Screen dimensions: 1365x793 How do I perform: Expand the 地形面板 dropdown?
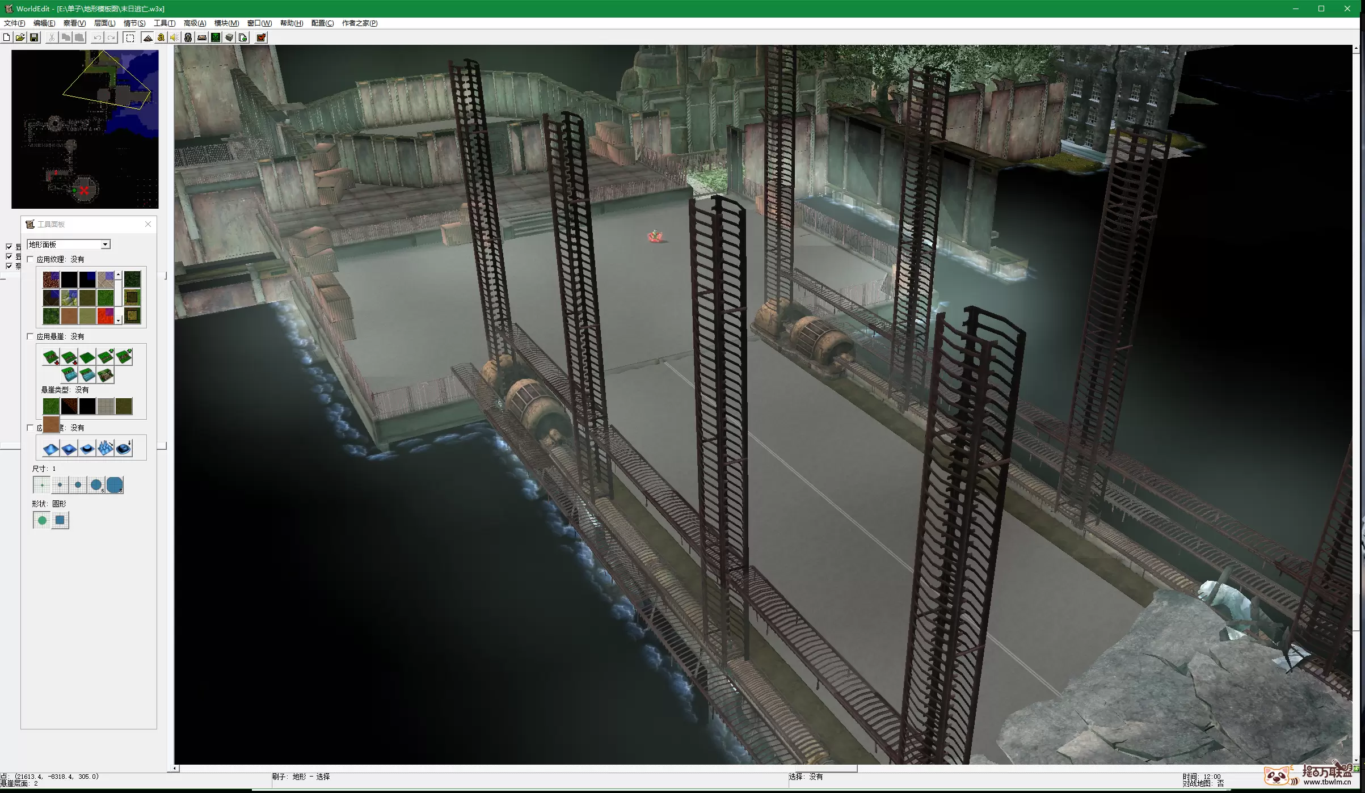pos(105,244)
